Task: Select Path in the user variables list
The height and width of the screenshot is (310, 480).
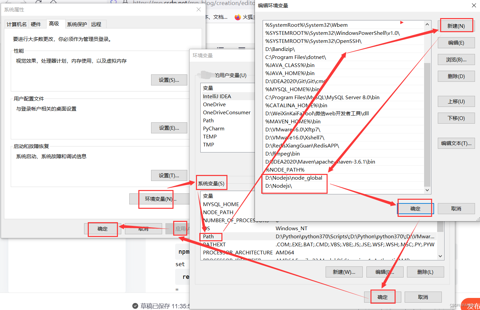Action: click(x=208, y=120)
